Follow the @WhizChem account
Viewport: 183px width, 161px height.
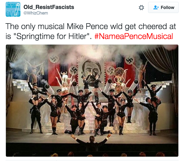tap(163, 7)
